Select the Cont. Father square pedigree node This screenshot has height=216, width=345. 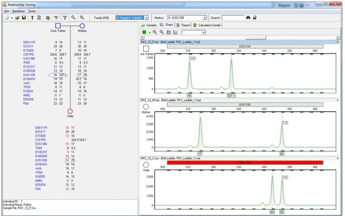pos(58,26)
